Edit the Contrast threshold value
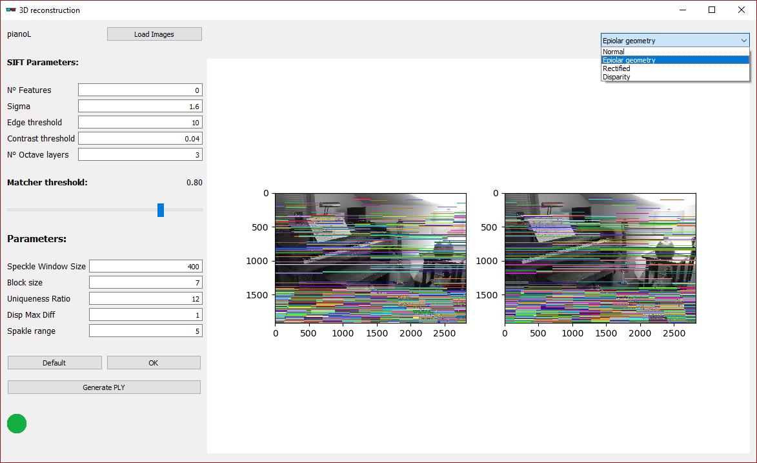This screenshot has height=463, width=757. pos(139,138)
